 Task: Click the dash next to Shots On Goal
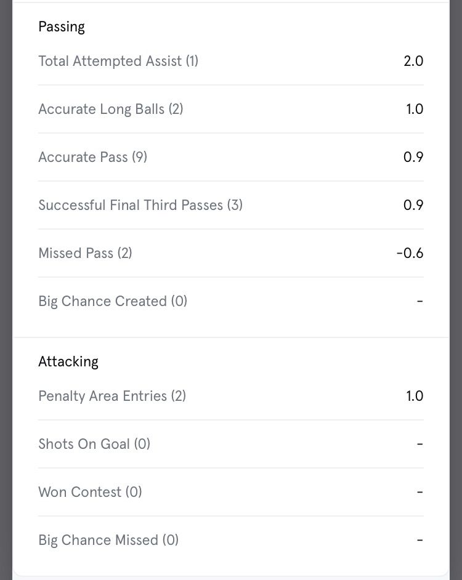tap(420, 444)
